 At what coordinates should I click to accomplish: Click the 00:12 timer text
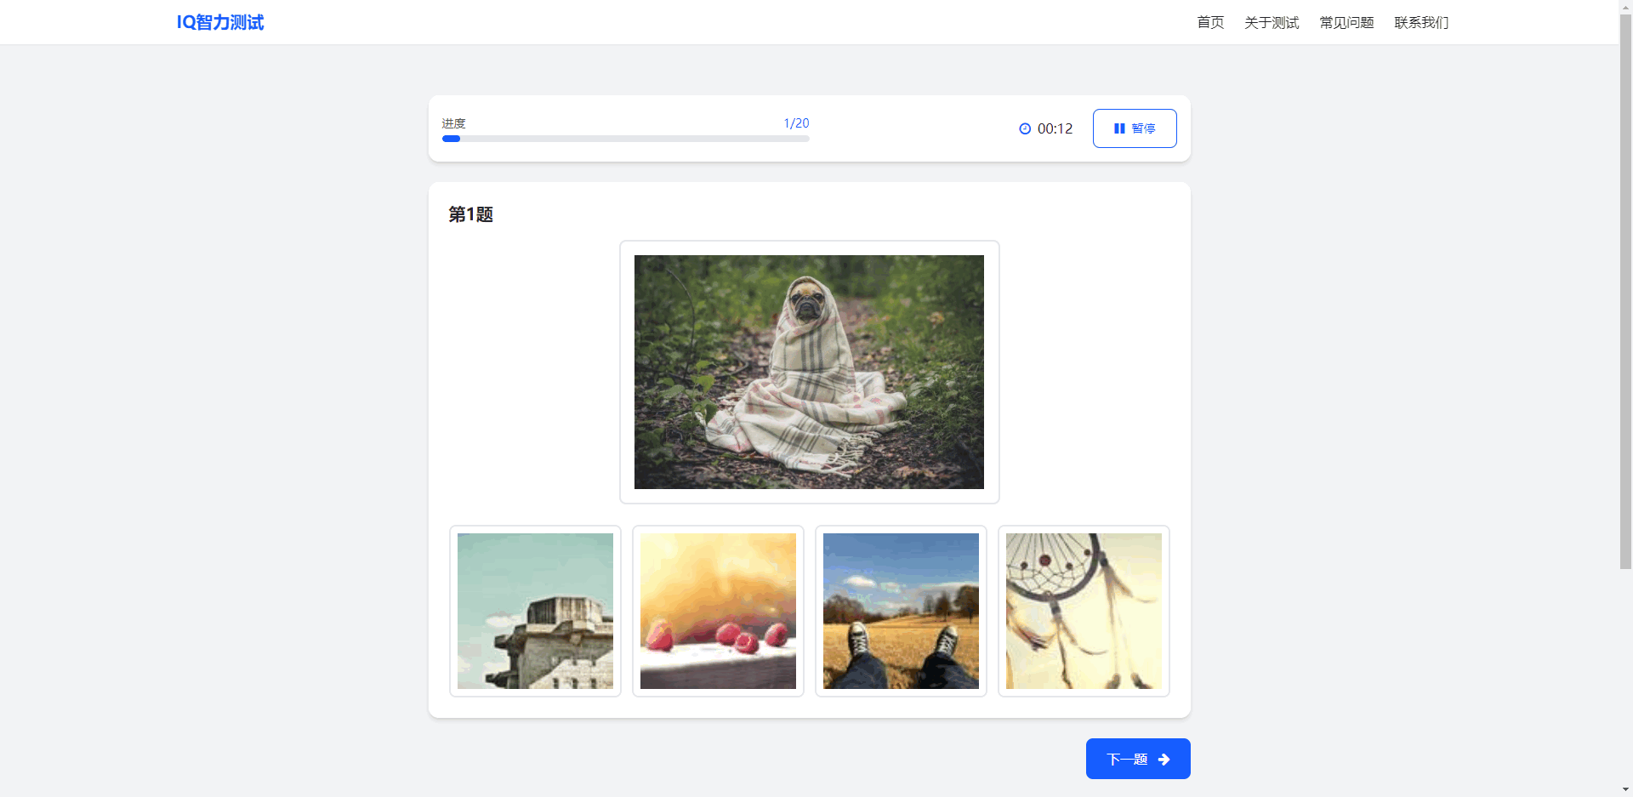click(x=1055, y=128)
